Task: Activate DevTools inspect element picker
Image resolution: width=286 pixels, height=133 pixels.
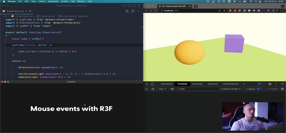Action: [147, 84]
